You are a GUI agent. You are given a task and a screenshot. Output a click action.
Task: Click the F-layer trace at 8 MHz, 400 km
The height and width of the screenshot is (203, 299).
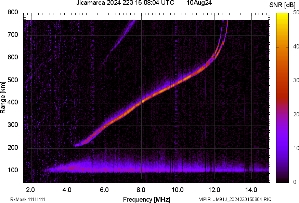(x=141, y=102)
